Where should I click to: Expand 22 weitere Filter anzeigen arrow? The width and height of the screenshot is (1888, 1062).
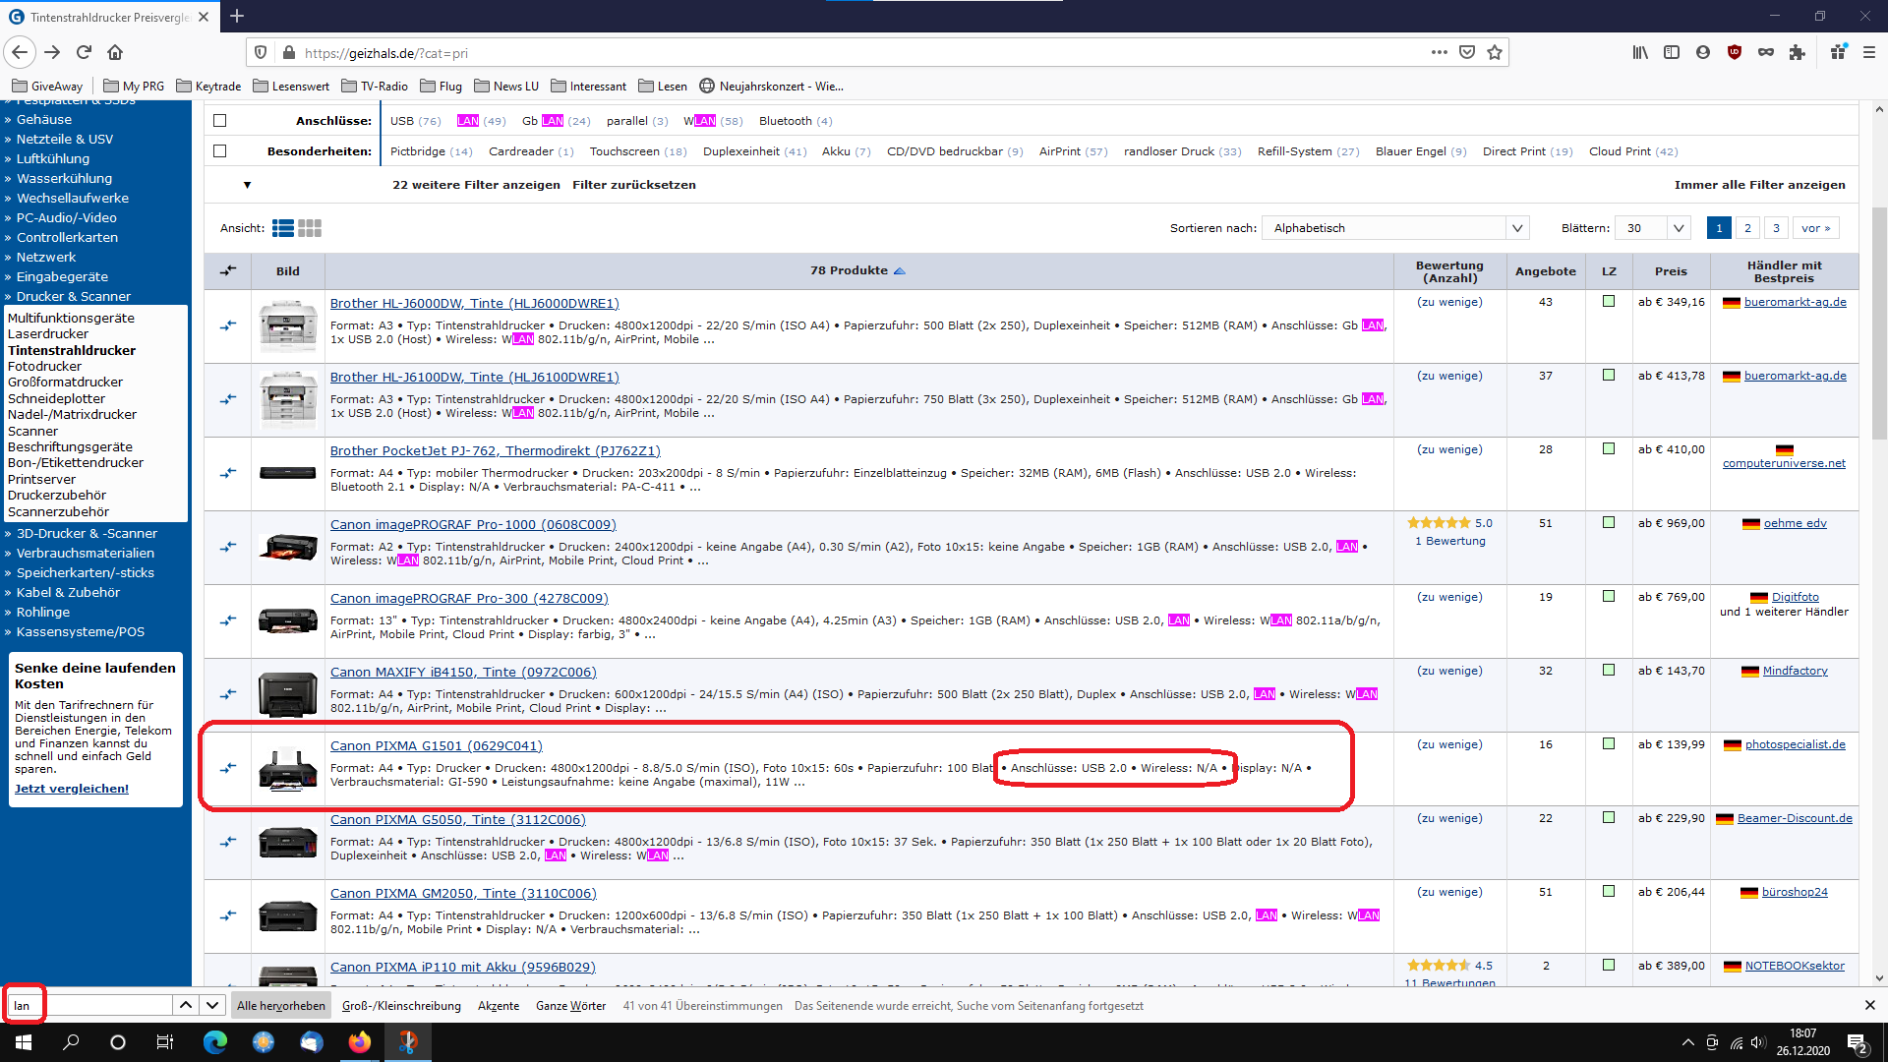[x=247, y=185]
